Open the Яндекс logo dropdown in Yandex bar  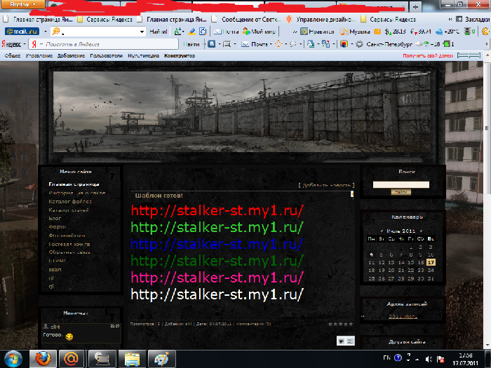(x=13, y=44)
